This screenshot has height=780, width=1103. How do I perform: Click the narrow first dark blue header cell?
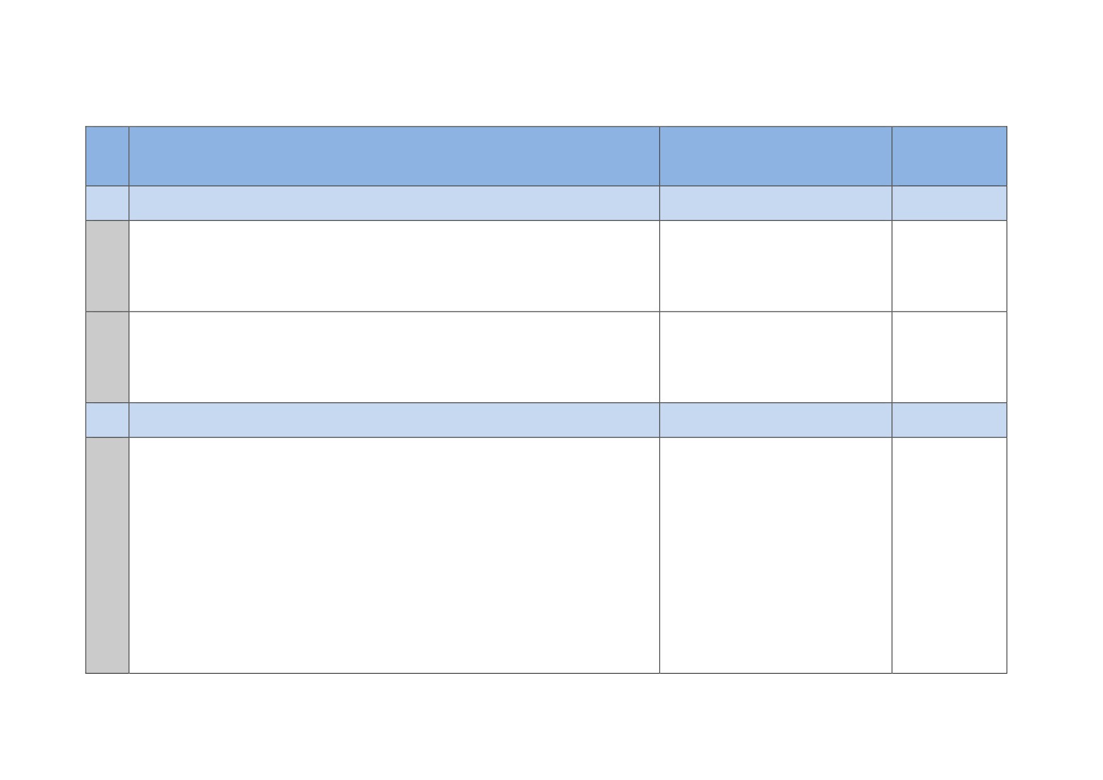pyautogui.click(x=107, y=156)
